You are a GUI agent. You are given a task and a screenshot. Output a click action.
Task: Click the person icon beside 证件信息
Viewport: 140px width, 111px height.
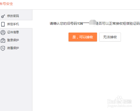3,32
